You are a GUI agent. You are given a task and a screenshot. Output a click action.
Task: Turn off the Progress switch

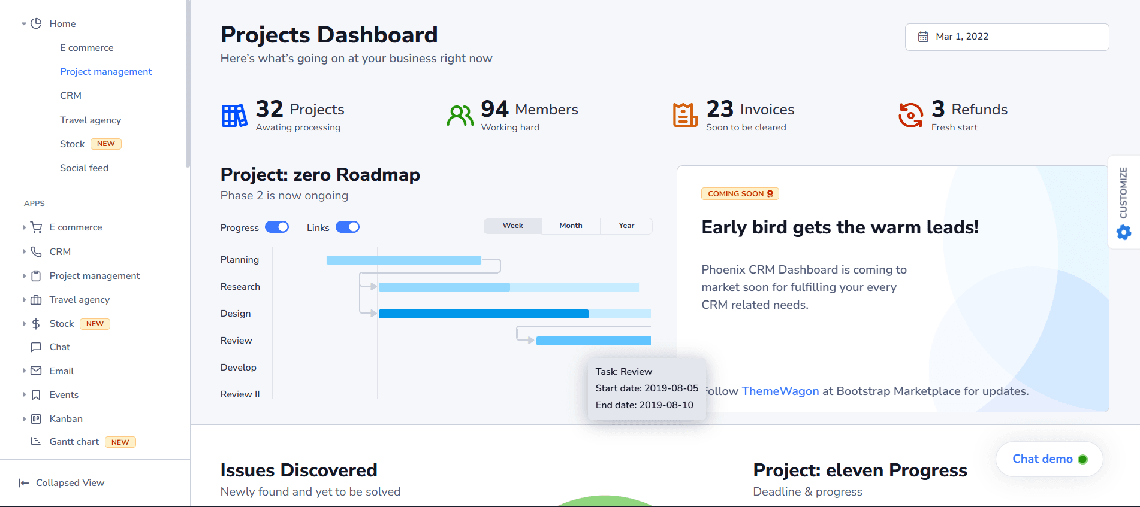tap(277, 227)
